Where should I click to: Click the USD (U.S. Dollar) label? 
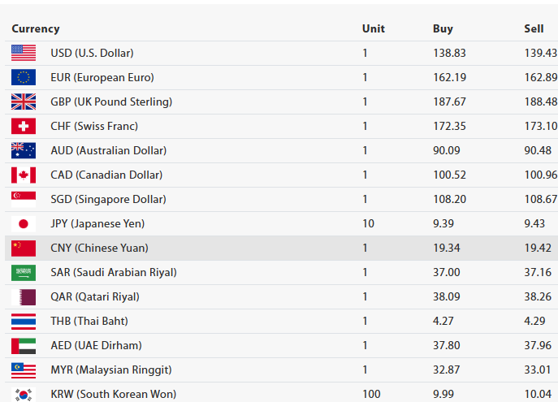(92, 53)
